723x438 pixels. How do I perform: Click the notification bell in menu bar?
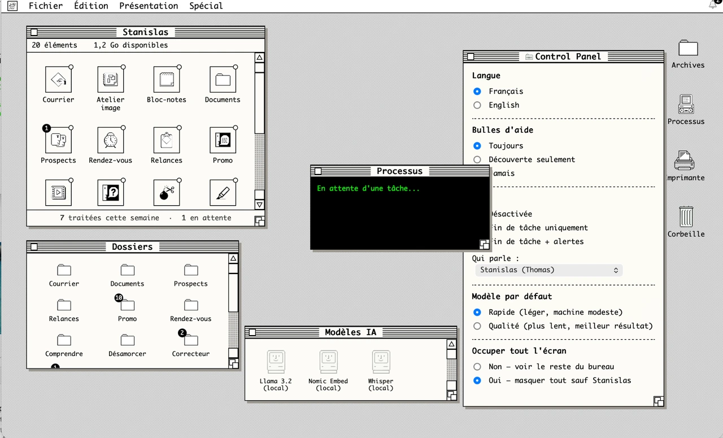pos(713,5)
